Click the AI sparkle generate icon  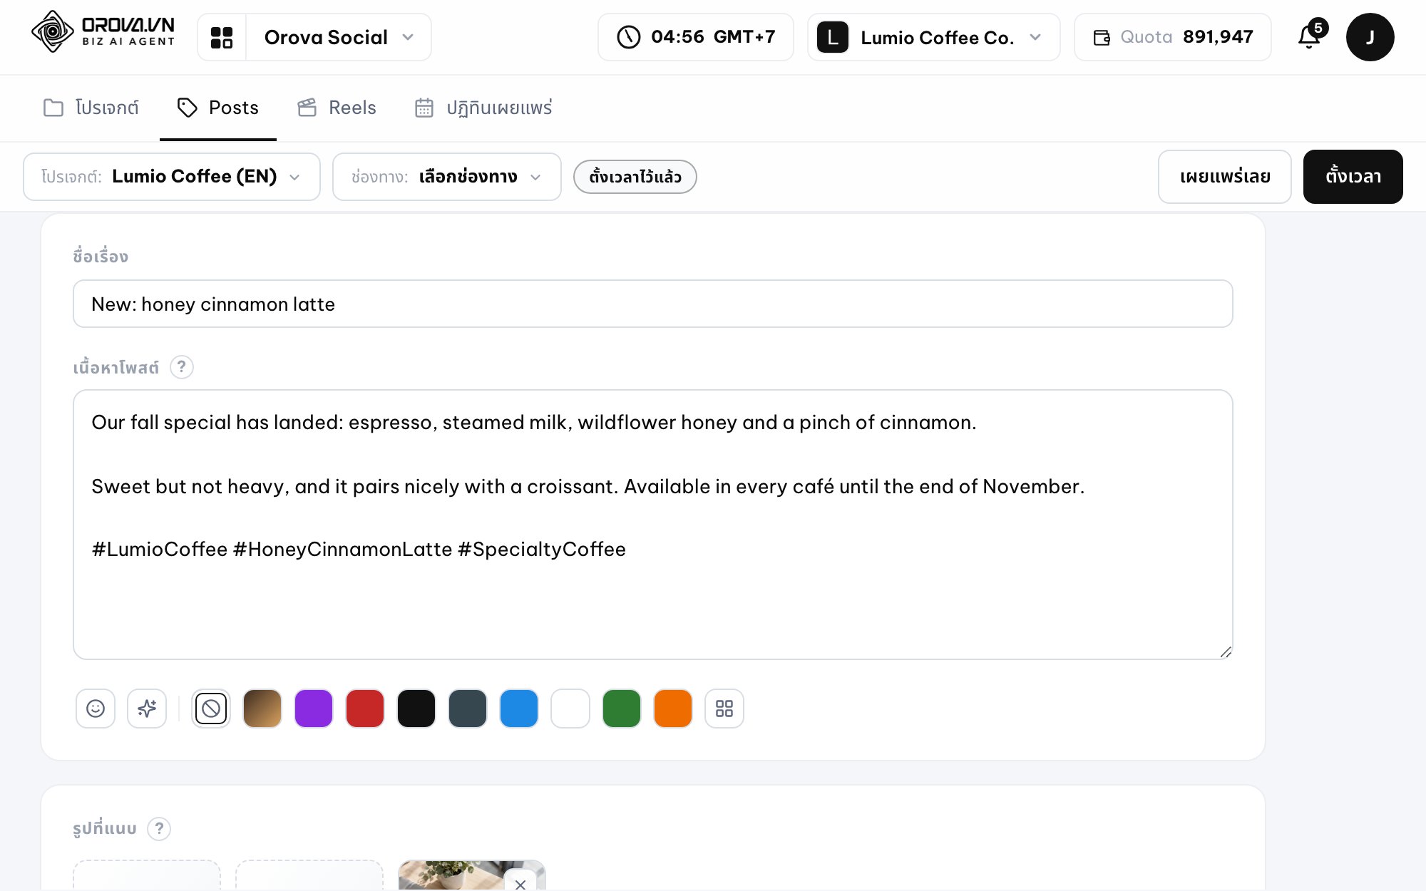[147, 709]
